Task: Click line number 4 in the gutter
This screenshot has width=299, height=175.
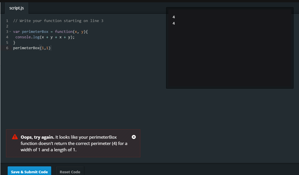Action: [x=7, y=37]
